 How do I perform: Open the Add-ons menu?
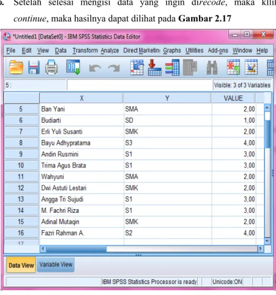coord(218,50)
